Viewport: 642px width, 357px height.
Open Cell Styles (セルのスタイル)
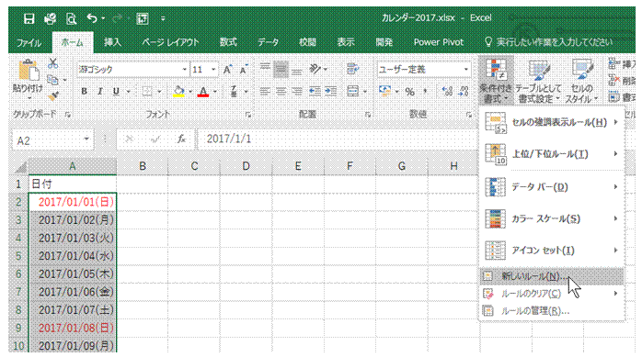pos(581,81)
